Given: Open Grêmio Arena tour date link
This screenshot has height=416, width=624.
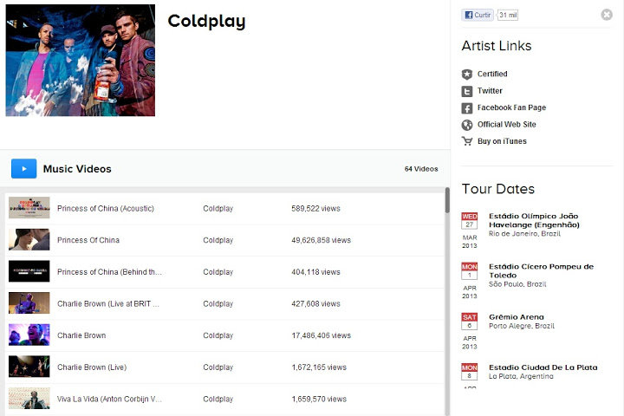Looking at the screenshot, I should (517, 317).
